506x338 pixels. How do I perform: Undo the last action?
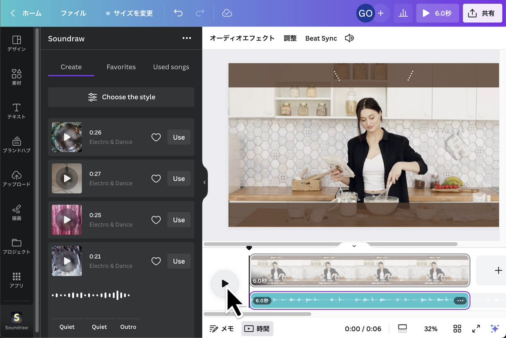point(178,13)
